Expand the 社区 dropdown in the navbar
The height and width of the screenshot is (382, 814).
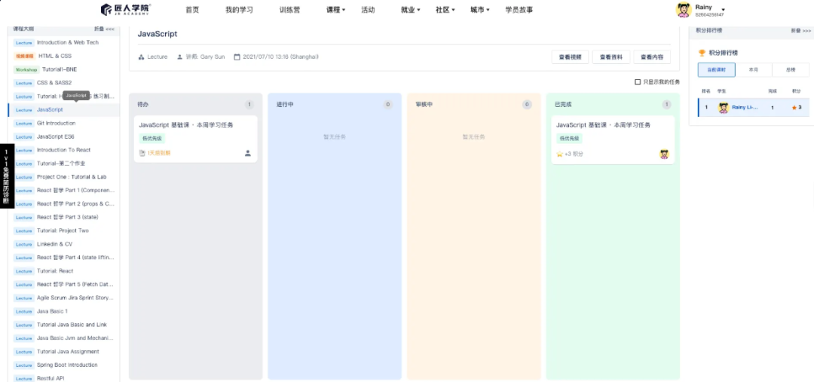(x=445, y=10)
